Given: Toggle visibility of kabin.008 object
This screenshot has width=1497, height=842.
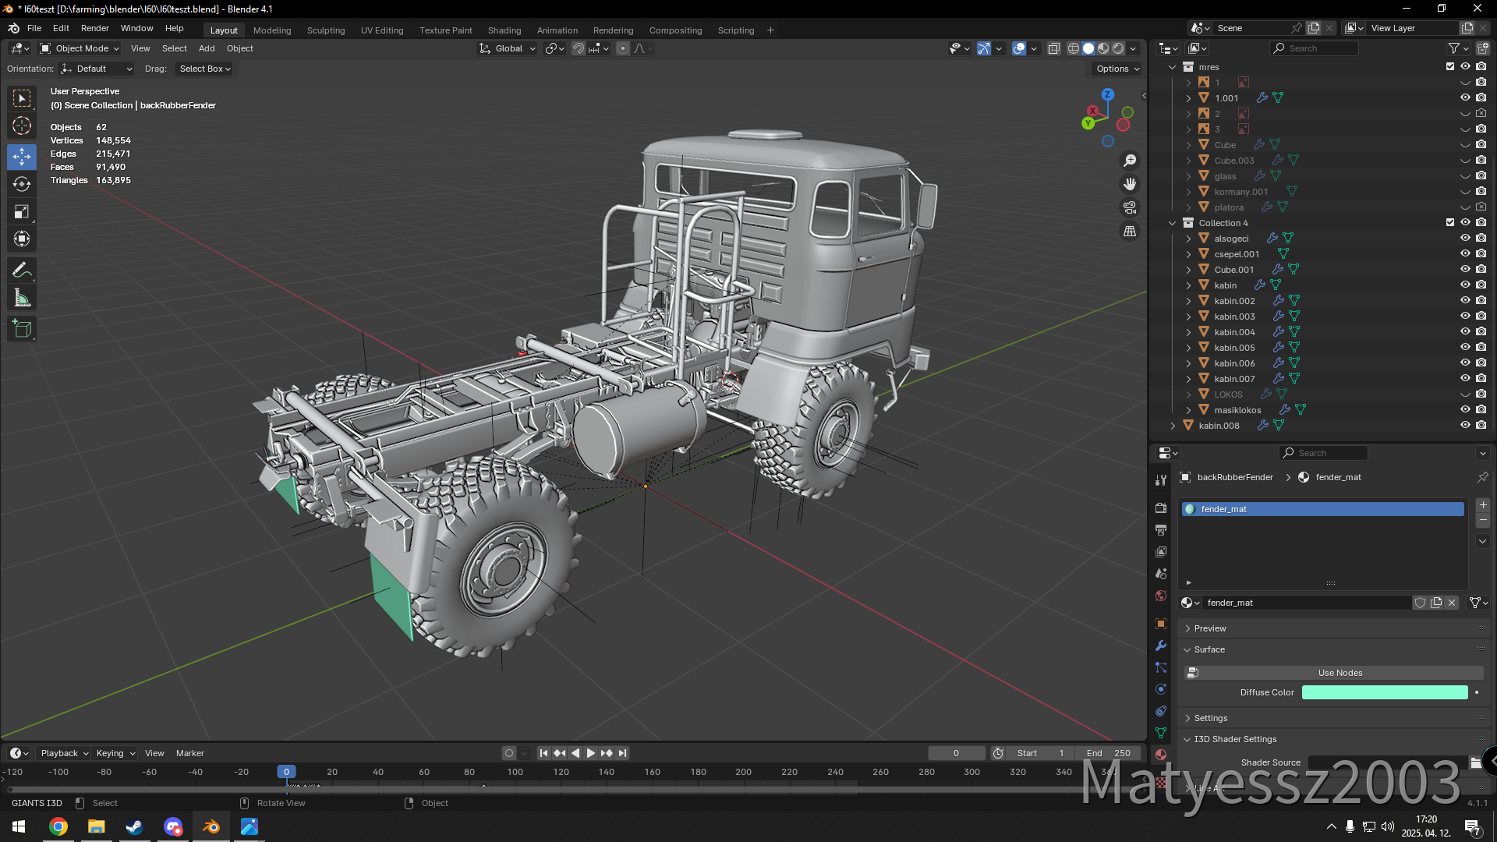Looking at the screenshot, I should [x=1465, y=426].
